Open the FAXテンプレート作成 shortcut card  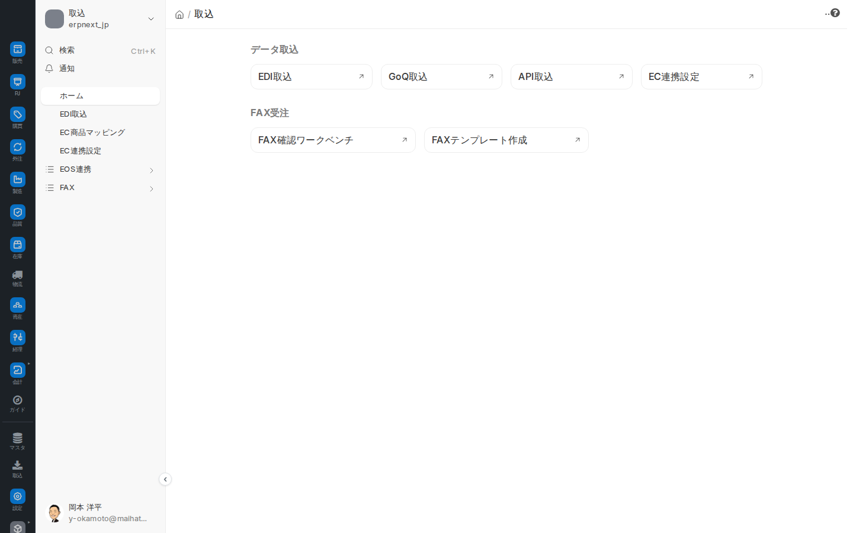506,140
